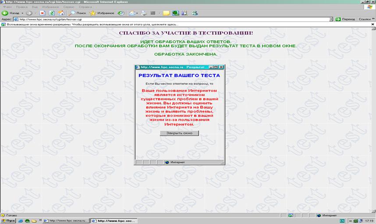Click the ОБРАБОТКА ЗАКОНЧЕНА text

pos(186,54)
